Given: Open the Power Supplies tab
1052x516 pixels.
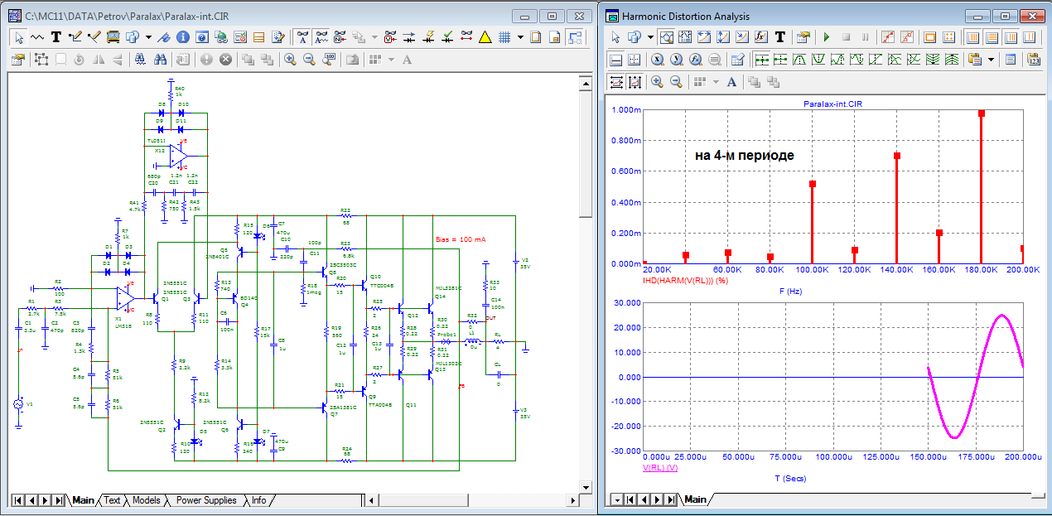Looking at the screenshot, I should [205, 500].
